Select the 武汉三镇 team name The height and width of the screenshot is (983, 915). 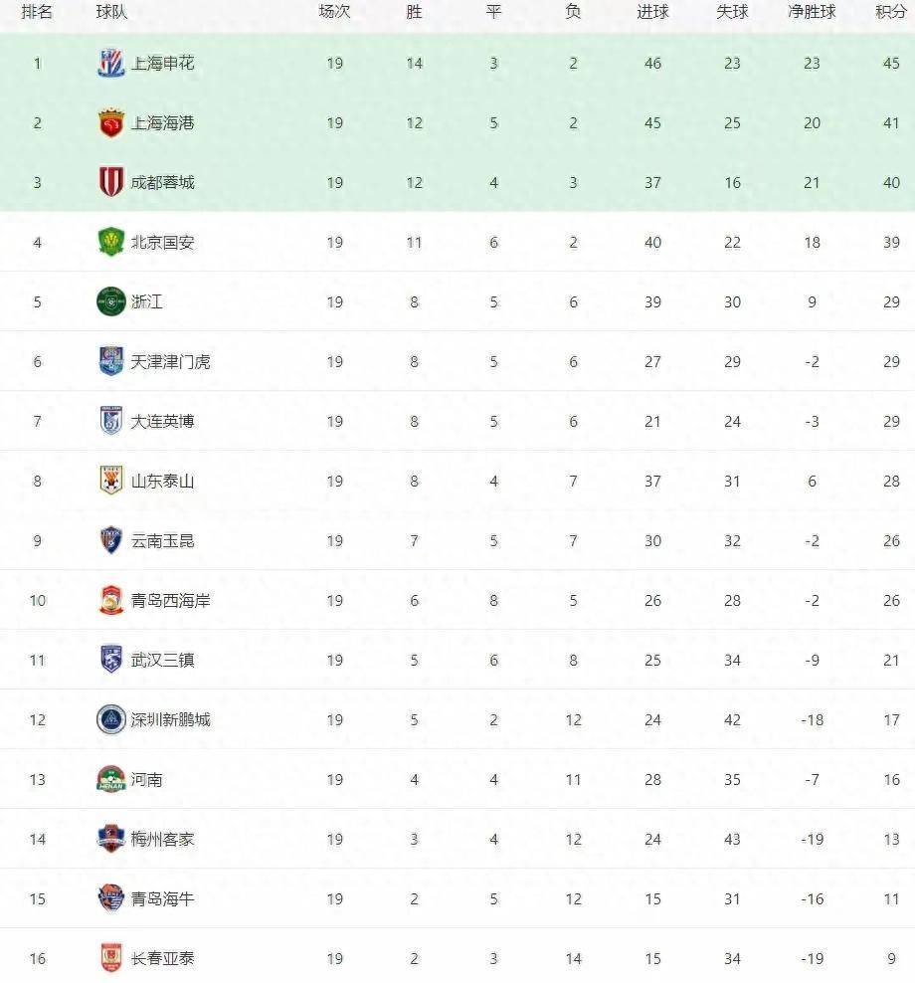(162, 661)
